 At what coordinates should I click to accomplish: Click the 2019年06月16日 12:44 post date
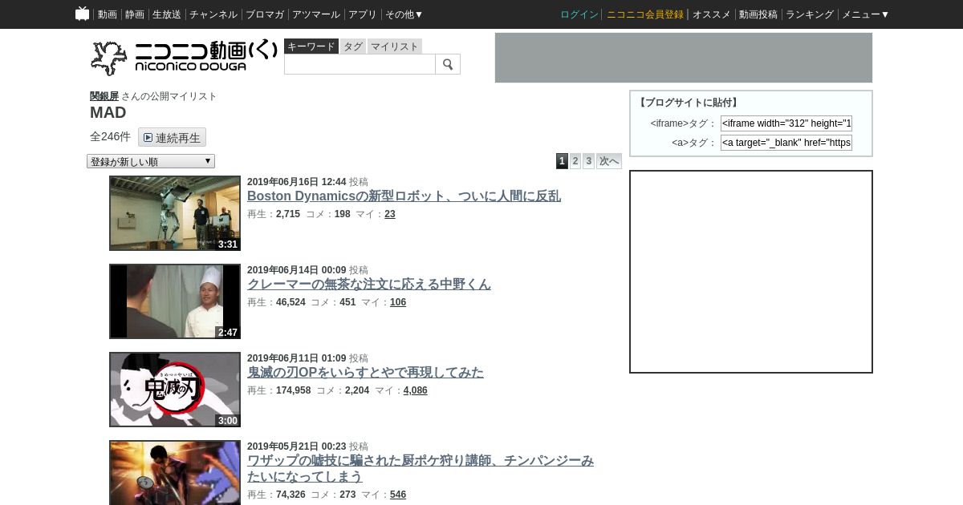[x=297, y=182]
